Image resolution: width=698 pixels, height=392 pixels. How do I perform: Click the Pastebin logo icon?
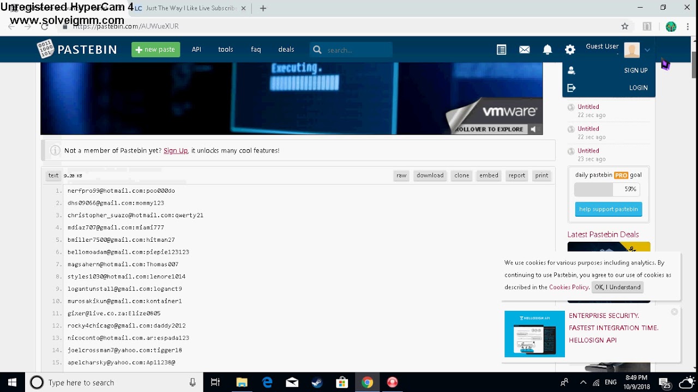(x=45, y=50)
